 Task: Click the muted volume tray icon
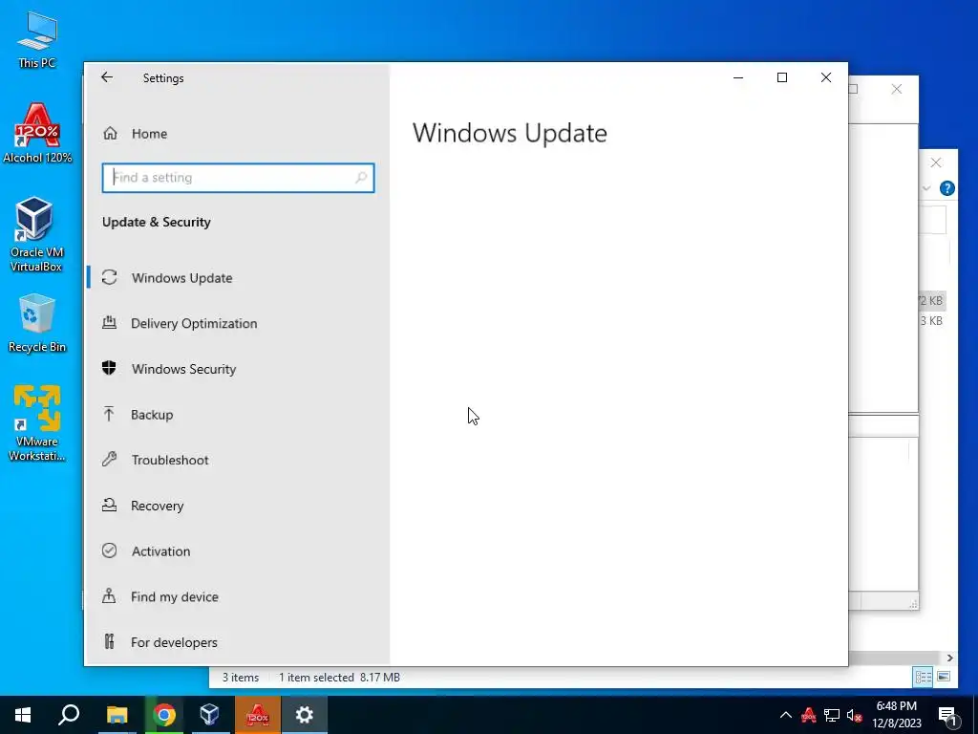(x=855, y=715)
